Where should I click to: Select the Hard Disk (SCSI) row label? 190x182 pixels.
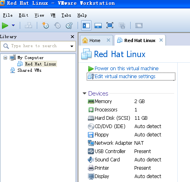pyautogui.click(x=112, y=118)
